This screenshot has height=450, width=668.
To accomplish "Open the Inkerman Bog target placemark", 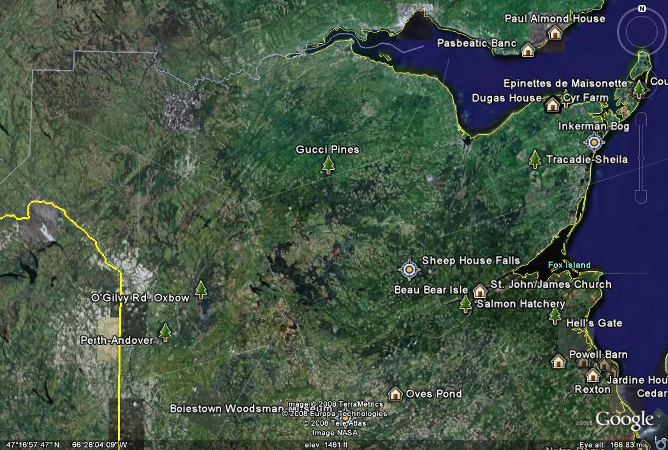I will [594, 143].
